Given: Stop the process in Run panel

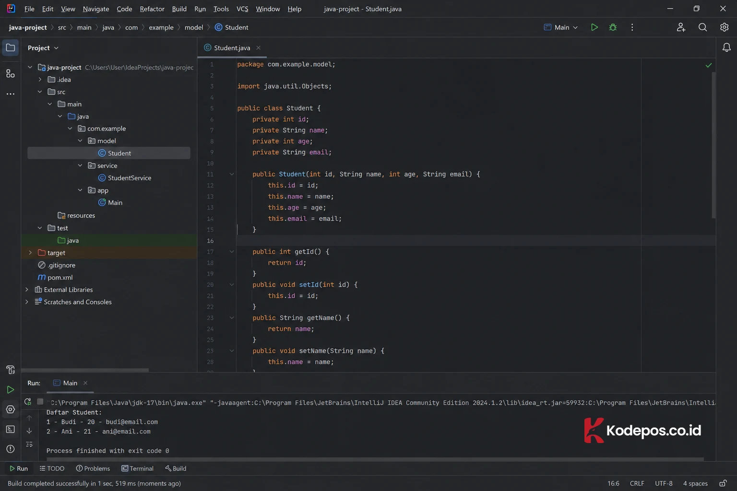Looking at the screenshot, I should point(40,402).
